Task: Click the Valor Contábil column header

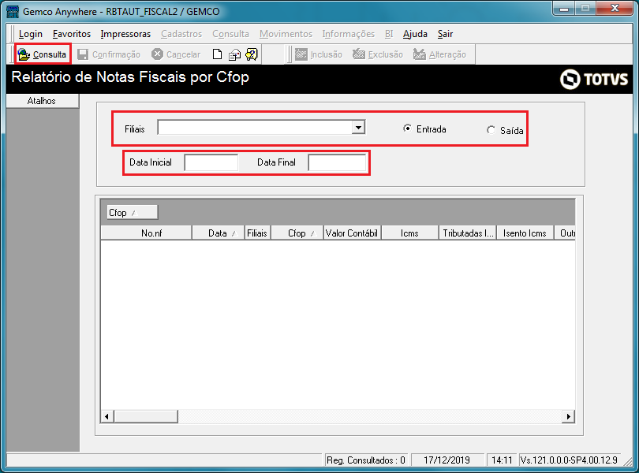Action: coord(352,233)
